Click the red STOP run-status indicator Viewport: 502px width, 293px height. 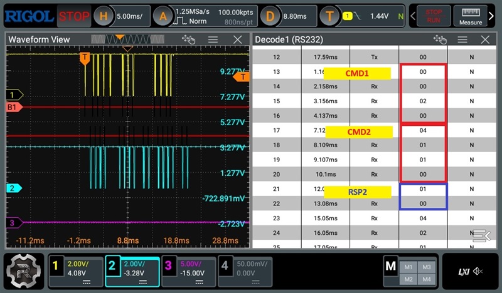[x=74, y=16]
